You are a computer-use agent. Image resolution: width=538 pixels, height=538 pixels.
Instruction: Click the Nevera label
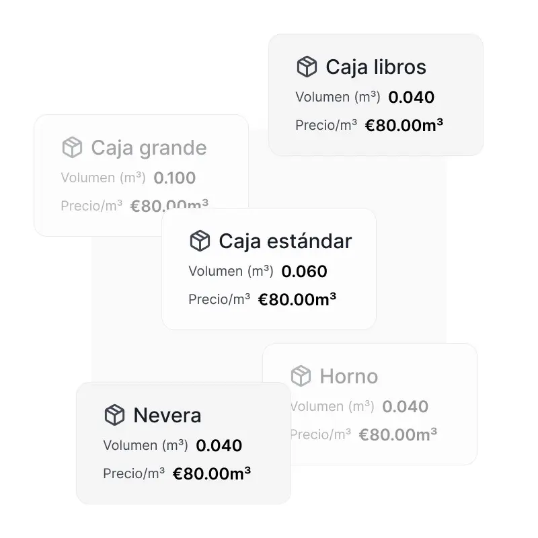(167, 415)
